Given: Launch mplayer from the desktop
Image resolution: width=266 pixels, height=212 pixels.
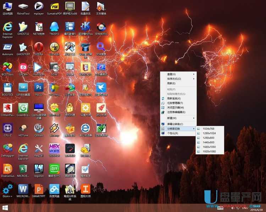Looking at the screenshot, I should [39, 8].
